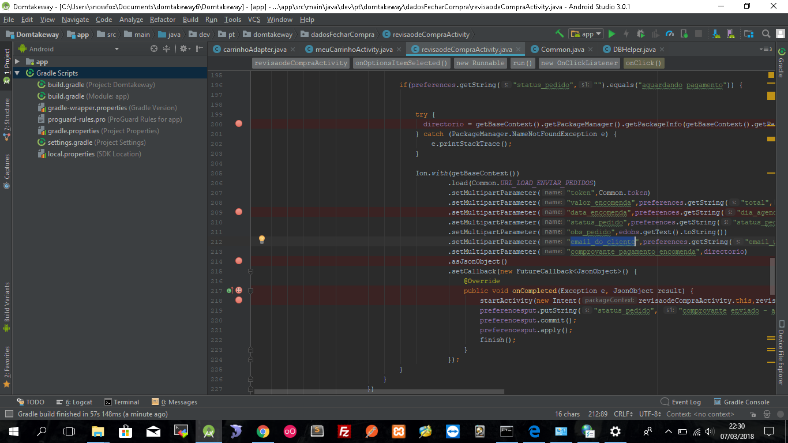Image resolution: width=788 pixels, height=443 pixels.
Task: Open the Event Log button
Action: click(681, 402)
